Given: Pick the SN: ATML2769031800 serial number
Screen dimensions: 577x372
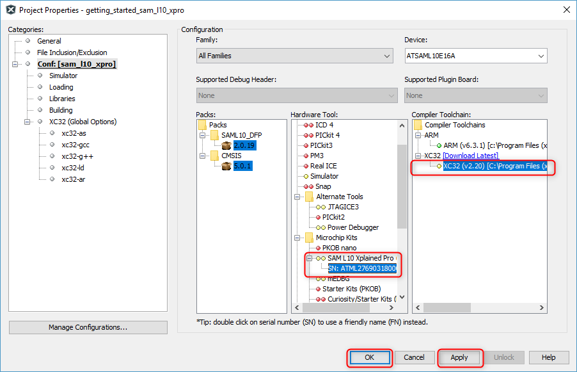Looking at the screenshot, I should (361, 268).
